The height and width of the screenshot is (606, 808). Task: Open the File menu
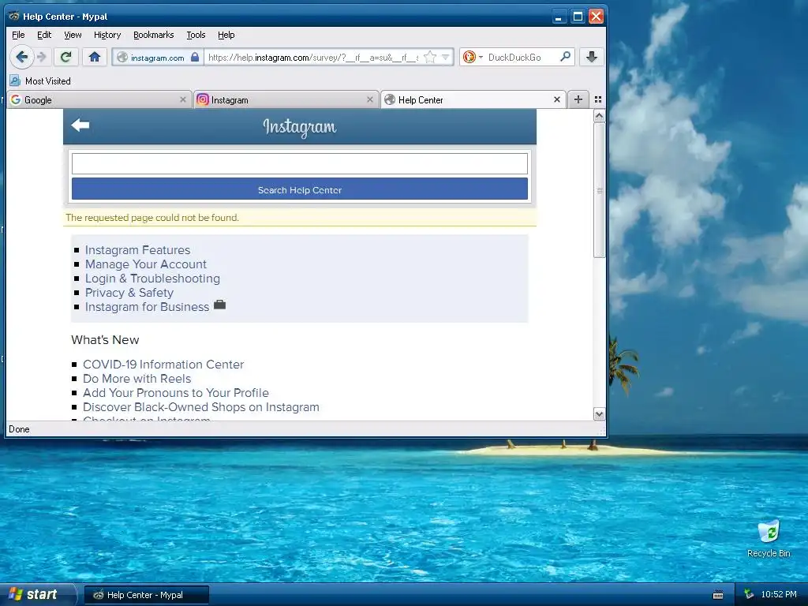coord(18,35)
